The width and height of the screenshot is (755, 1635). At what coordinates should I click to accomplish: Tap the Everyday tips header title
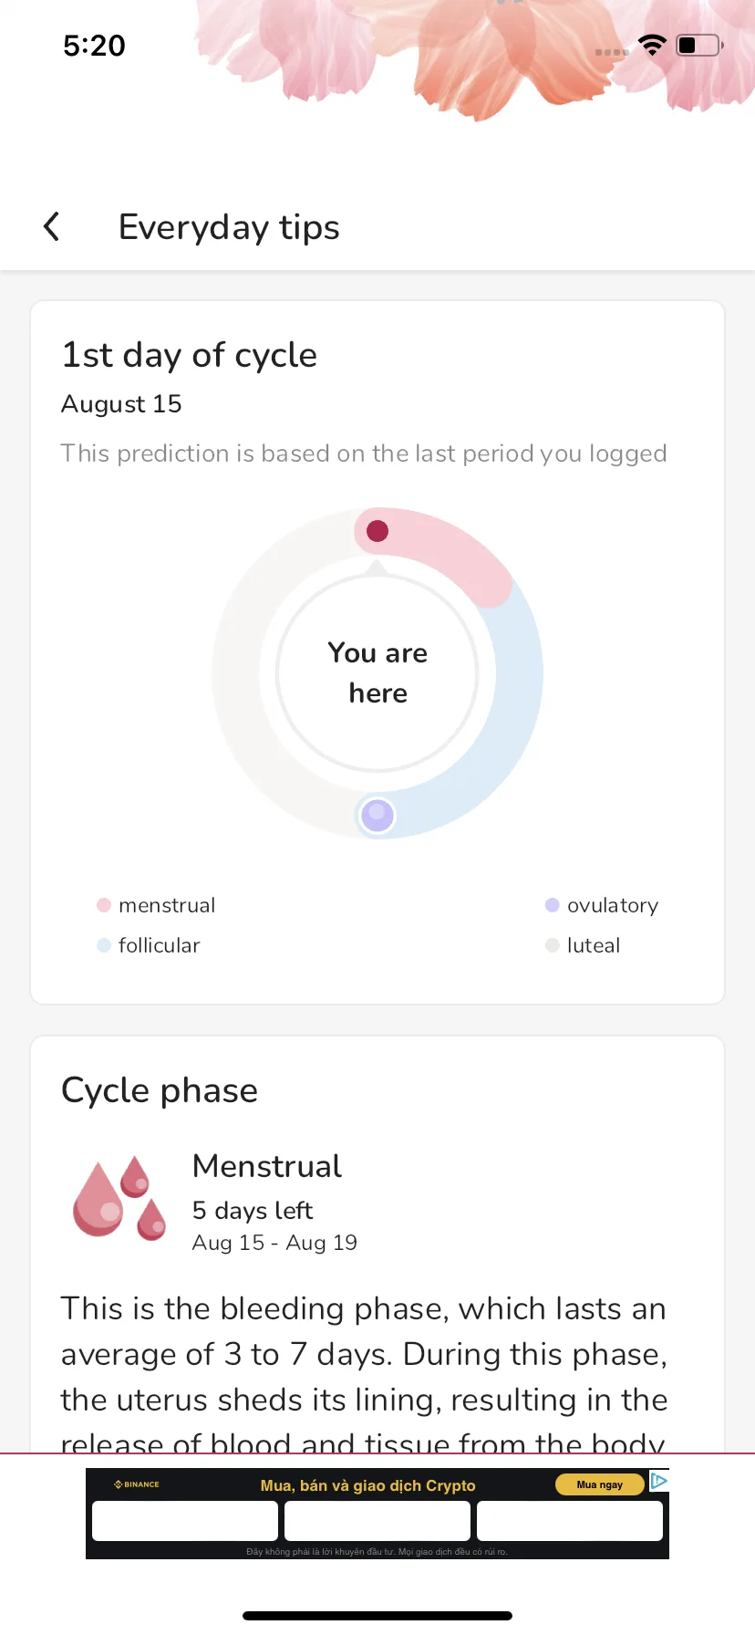click(x=229, y=227)
